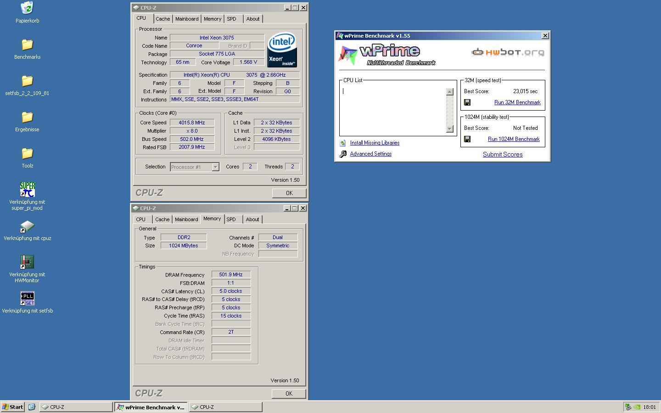Image resolution: width=661 pixels, height=413 pixels.
Task: Open the setfsb_2_2_109_81 folder
Action: pyautogui.click(x=27, y=81)
